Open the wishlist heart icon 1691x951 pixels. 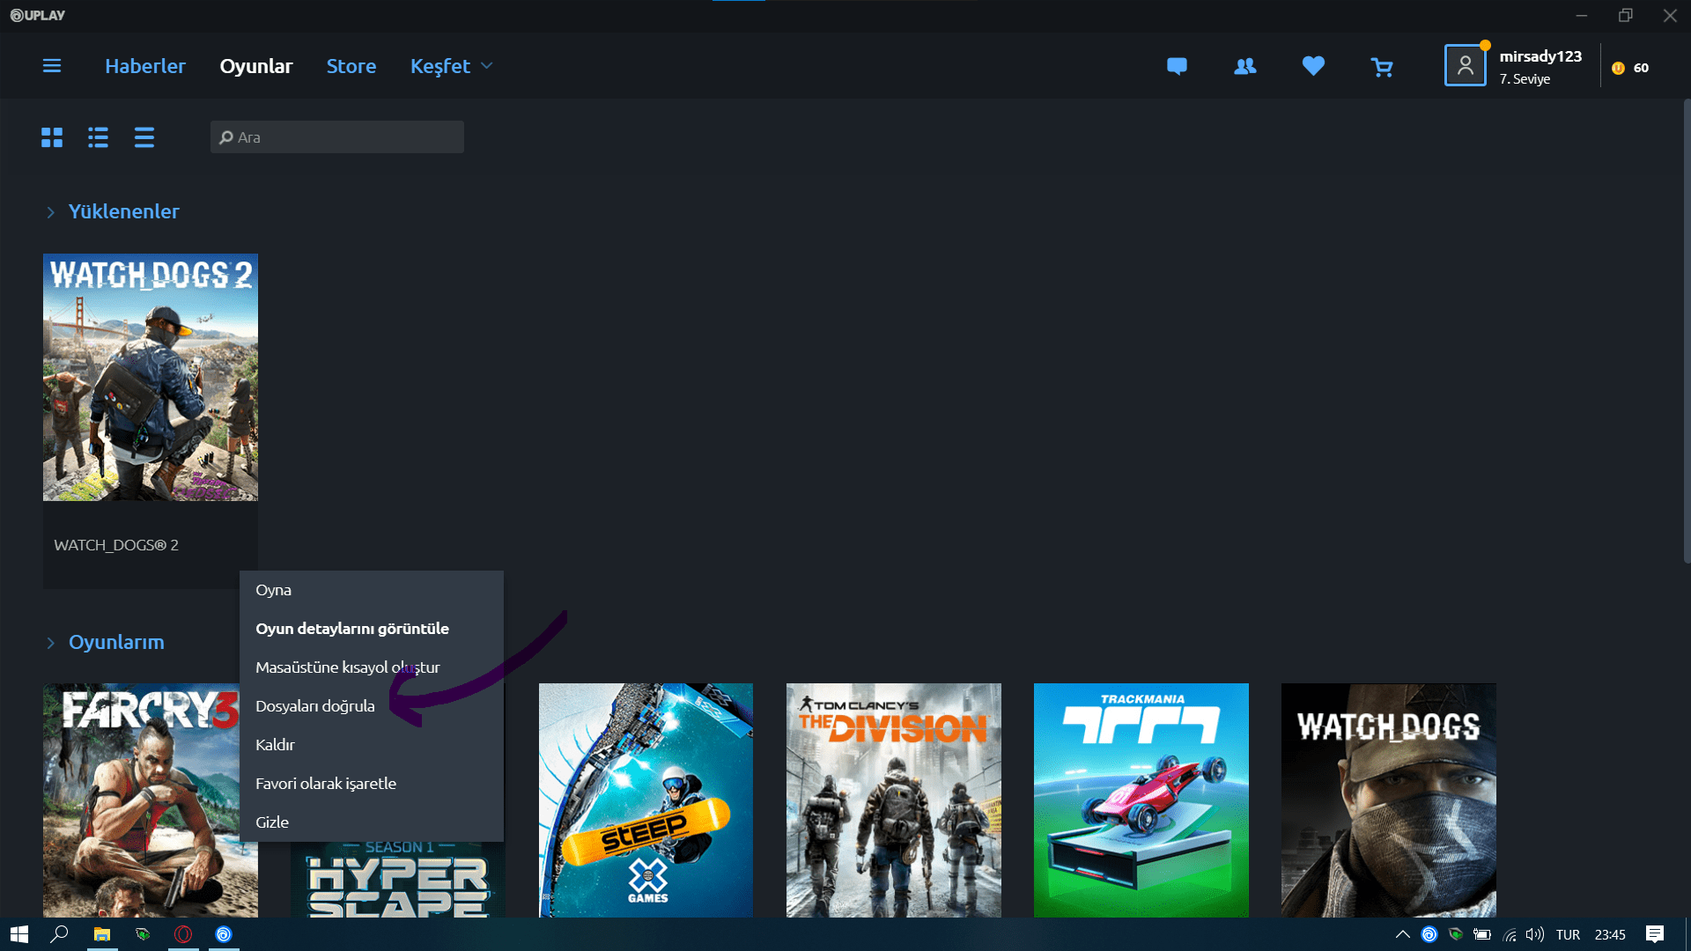point(1313,66)
